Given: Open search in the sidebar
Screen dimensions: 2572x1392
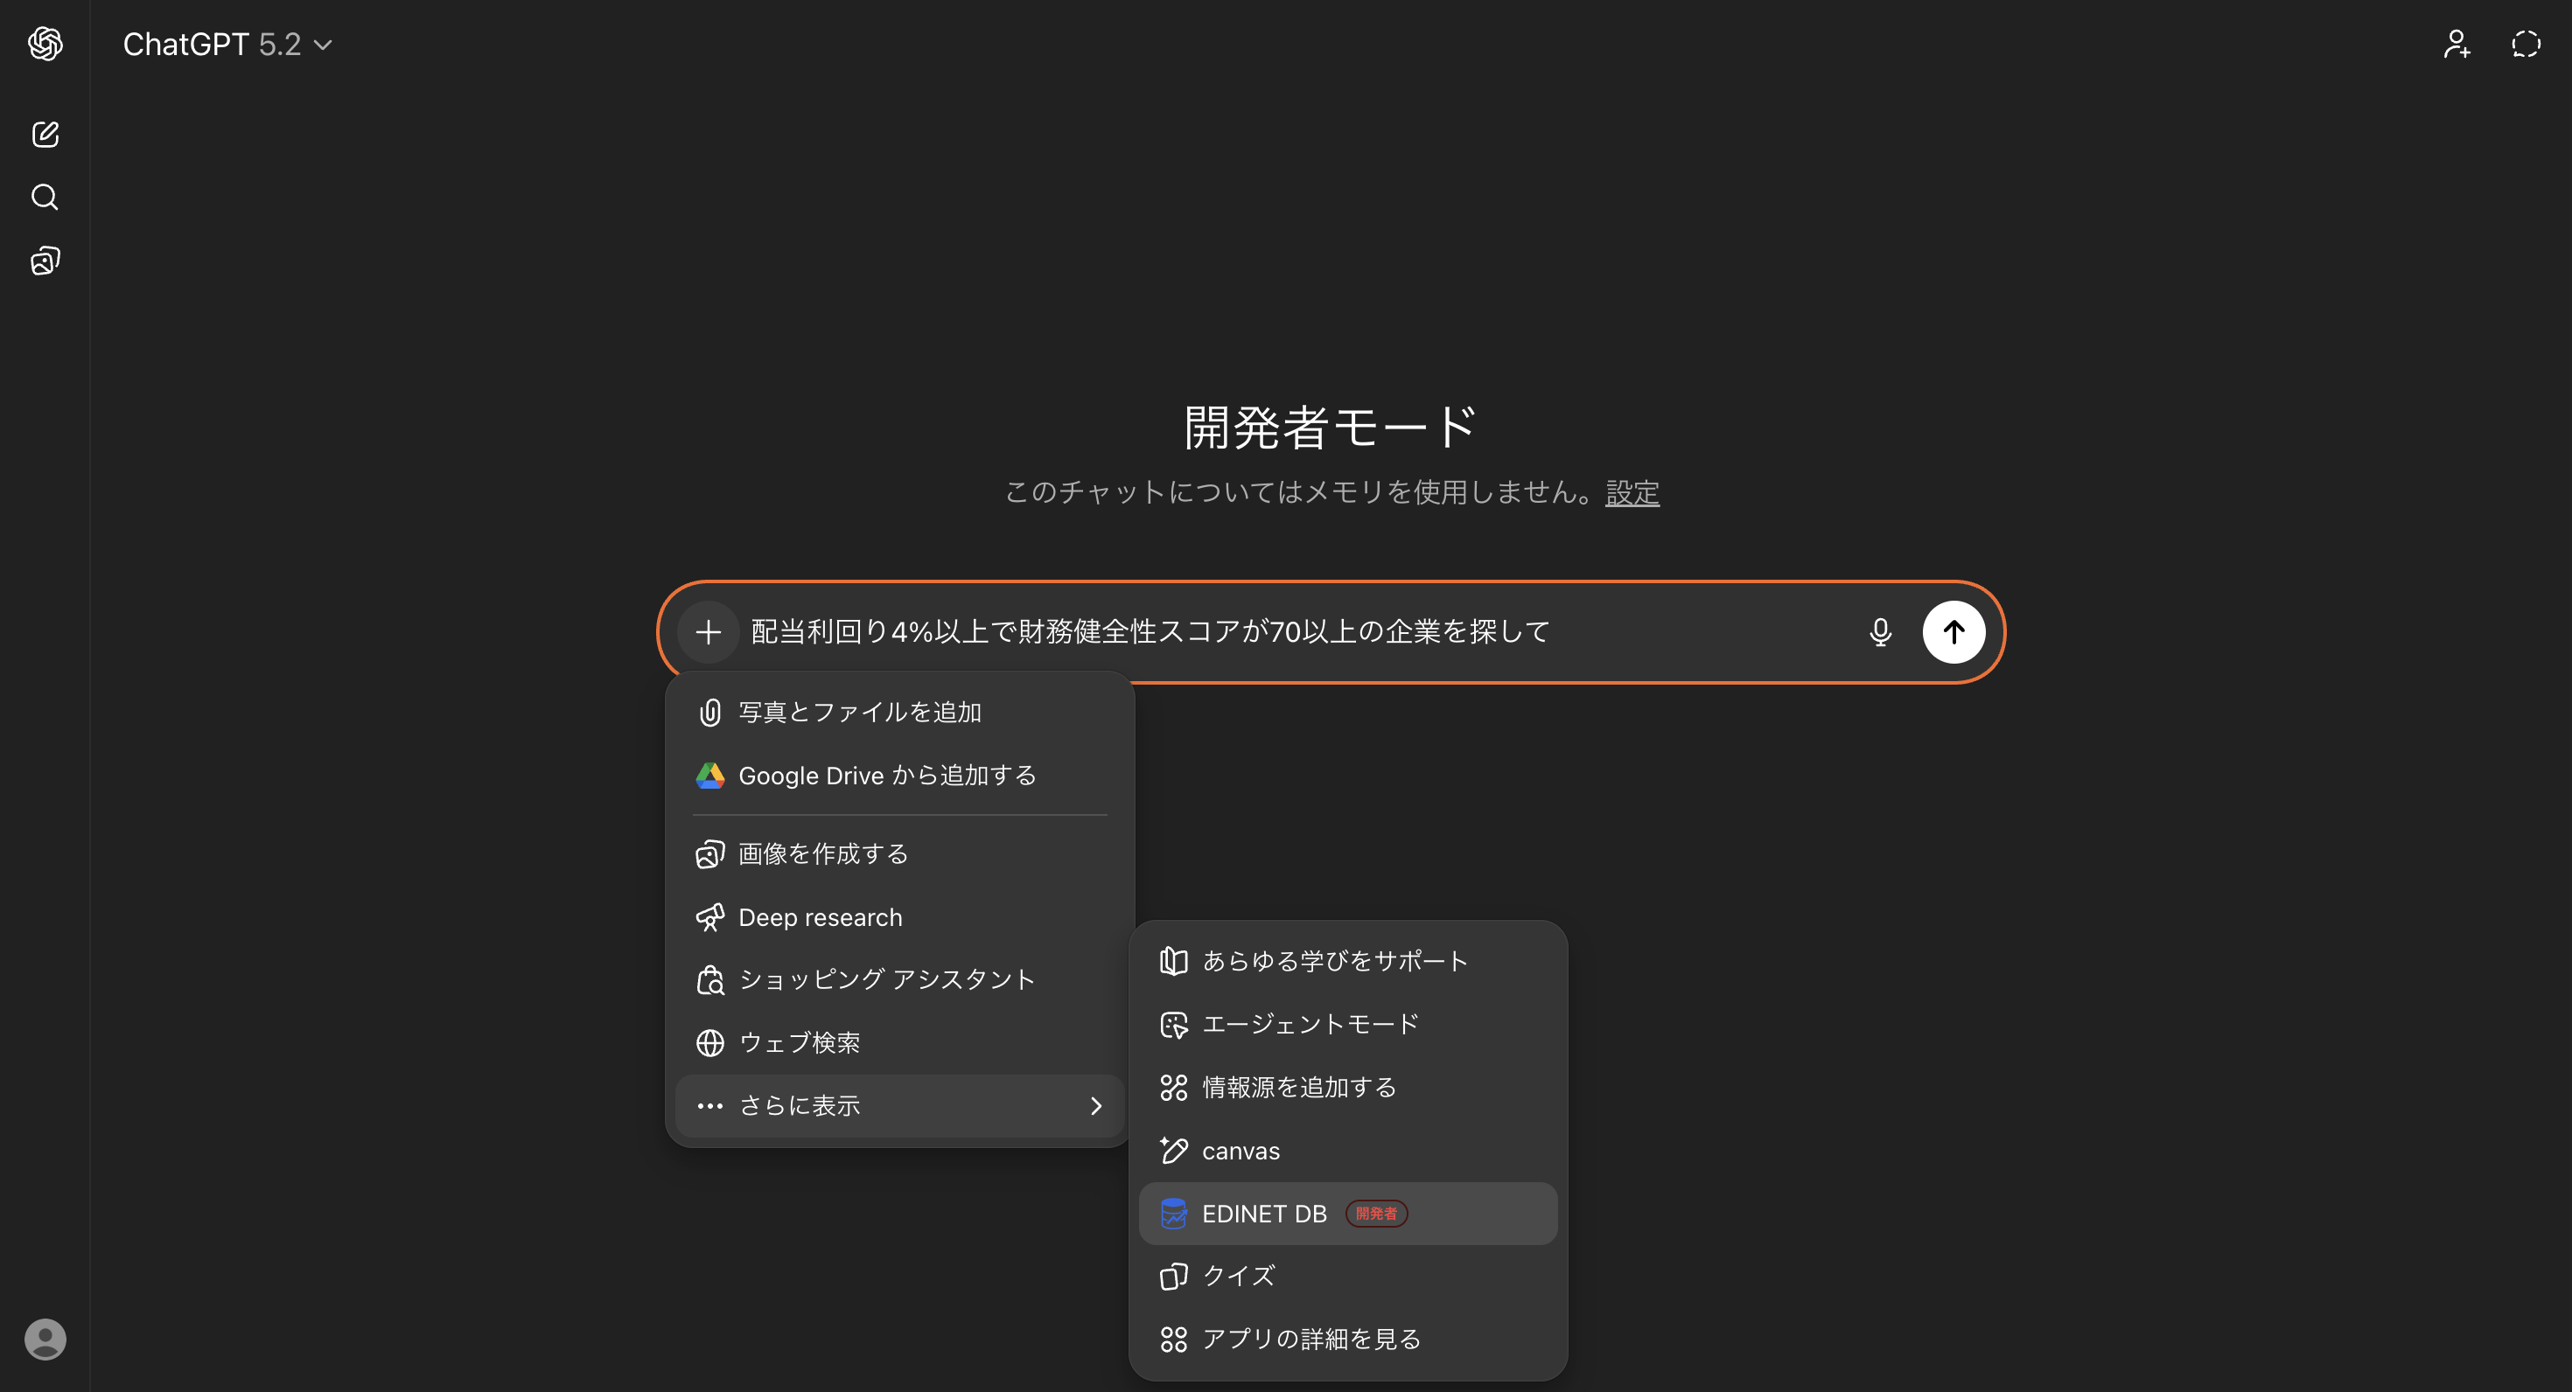Looking at the screenshot, I should [x=45, y=197].
